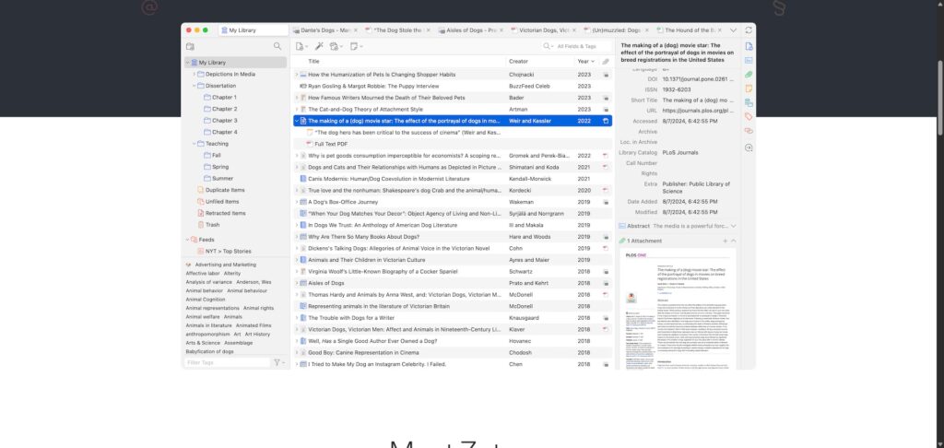
Task: Collapse the Dissertation collection
Action: pos(195,86)
